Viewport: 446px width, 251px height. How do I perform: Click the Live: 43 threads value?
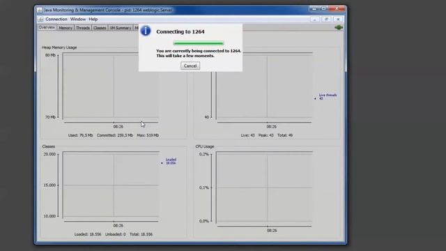point(248,135)
